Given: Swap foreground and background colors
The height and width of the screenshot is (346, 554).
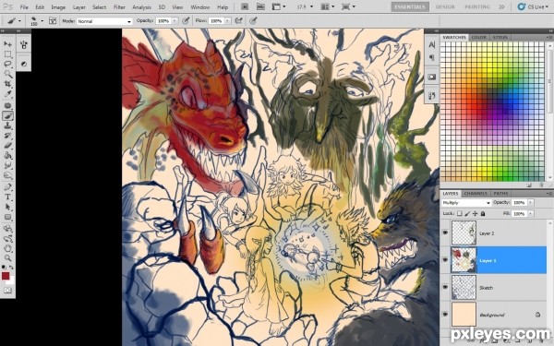Looking at the screenshot, I should tap(11, 268).
